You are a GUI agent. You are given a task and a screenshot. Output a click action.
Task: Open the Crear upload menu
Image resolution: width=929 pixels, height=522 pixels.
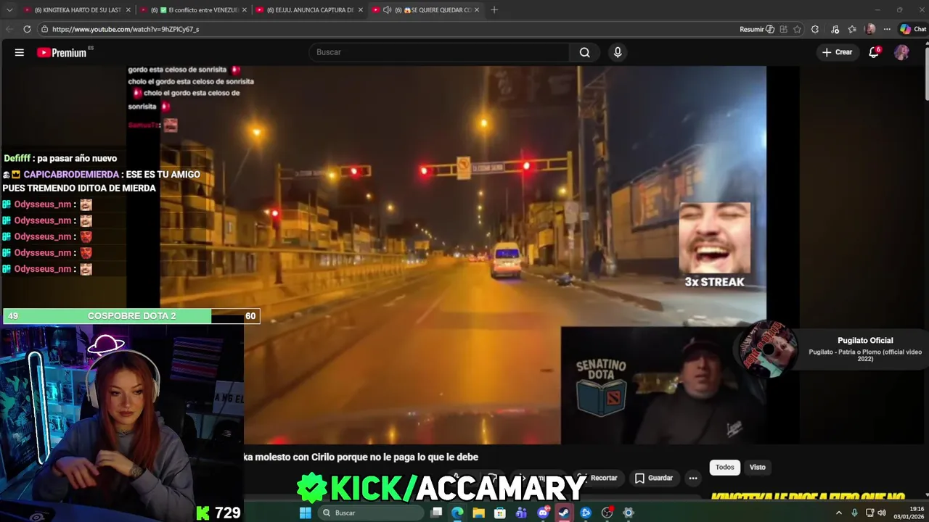click(x=837, y=52)
